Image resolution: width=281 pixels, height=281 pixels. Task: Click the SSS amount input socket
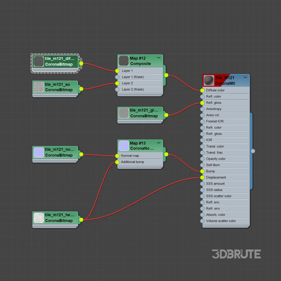pyautogui.click(x=202, y=184)
